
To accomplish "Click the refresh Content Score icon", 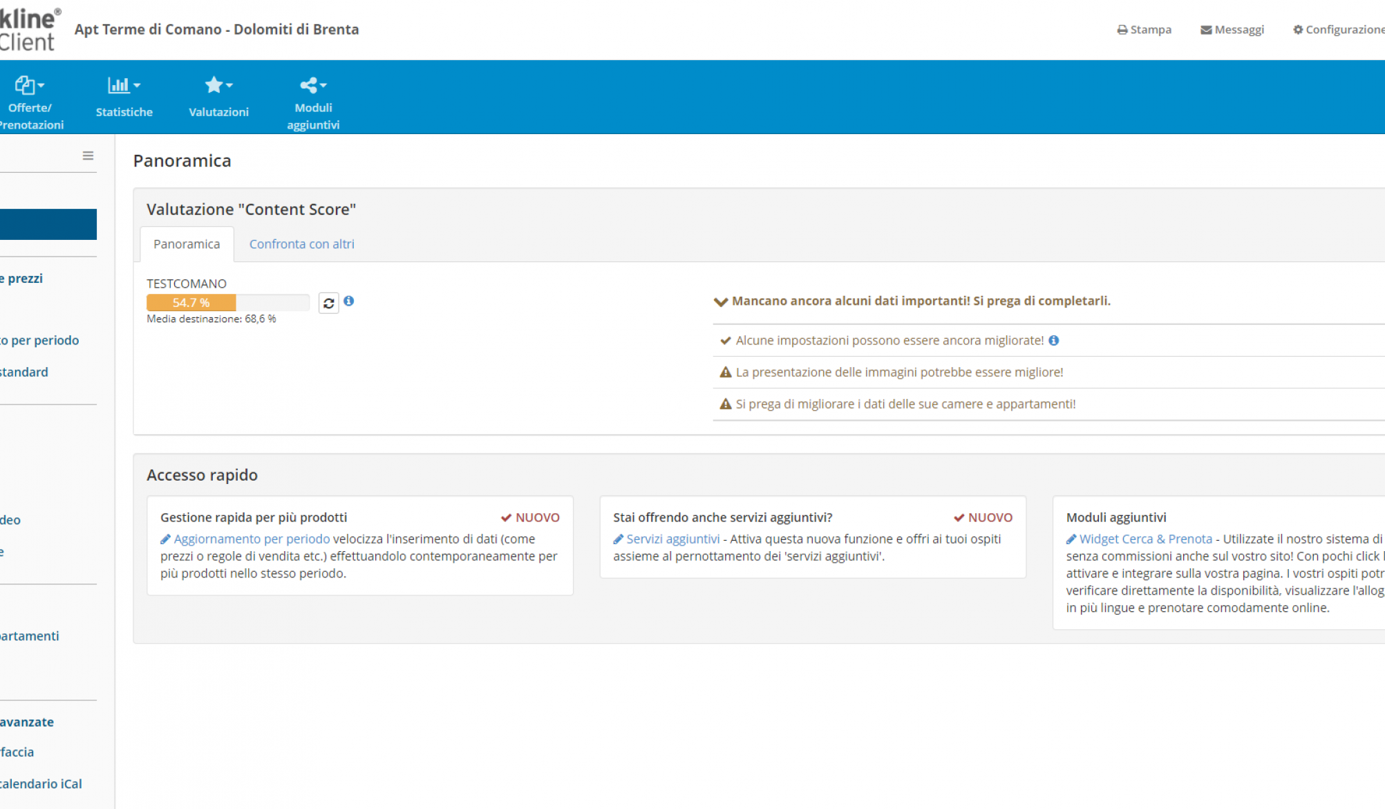I will [328, 303].
